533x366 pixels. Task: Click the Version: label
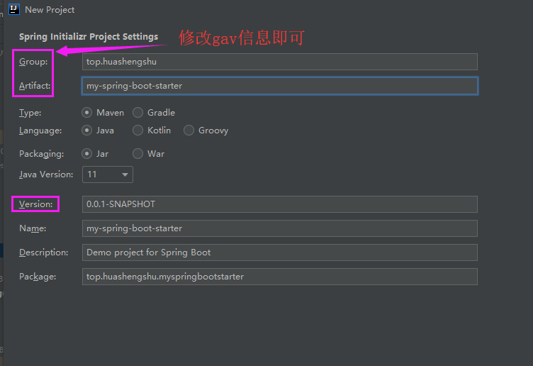(x=35, y=204)
